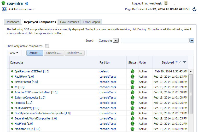The height and width of the screenshot is (132, 198).
Task: Click Feb 19, 2014 11:00:59 PM cell
Action: pos(170,129)
